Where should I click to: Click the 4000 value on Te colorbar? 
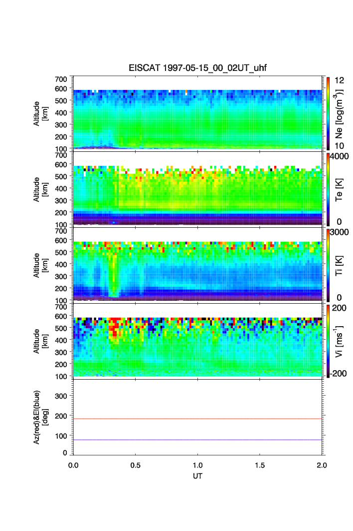tap(339, 156)
